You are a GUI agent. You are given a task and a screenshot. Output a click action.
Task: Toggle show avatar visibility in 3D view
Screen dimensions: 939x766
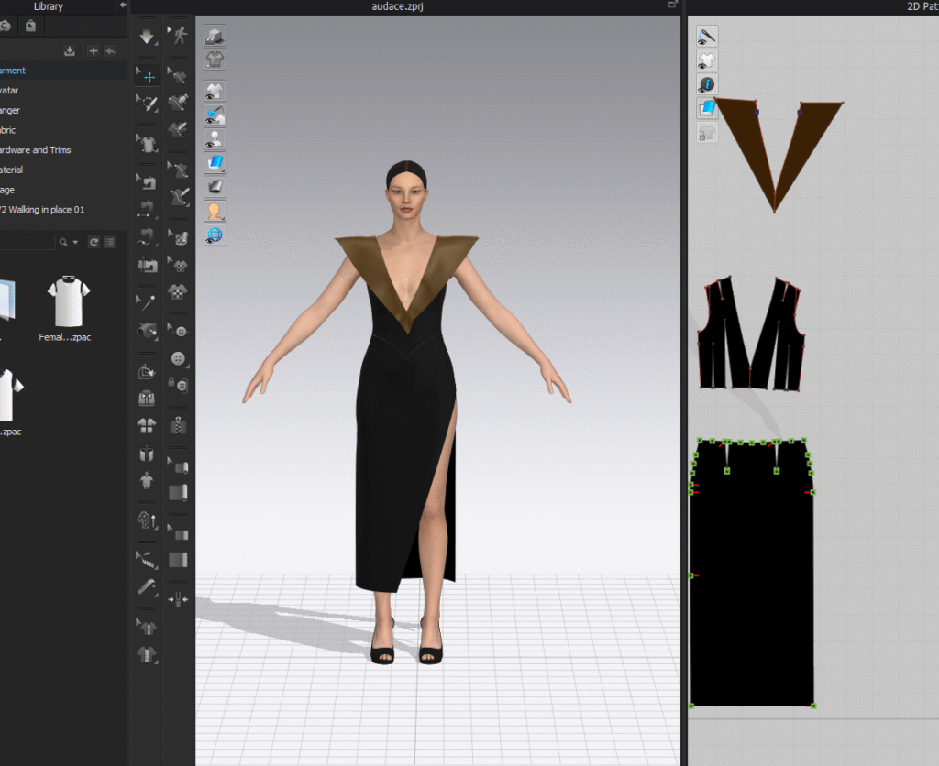(215, 139)
